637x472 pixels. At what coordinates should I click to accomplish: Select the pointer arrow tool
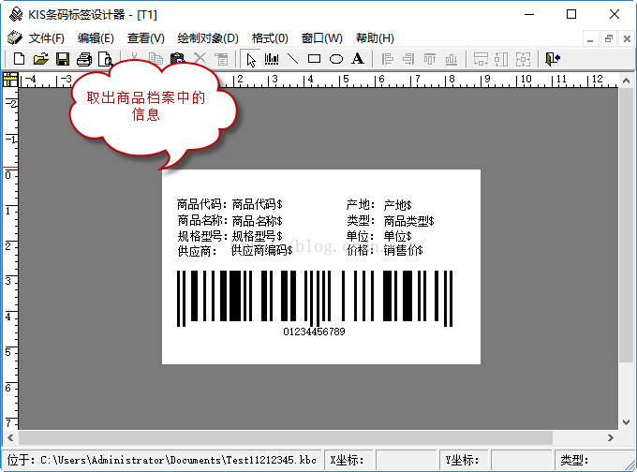click(x=251, y=59)
